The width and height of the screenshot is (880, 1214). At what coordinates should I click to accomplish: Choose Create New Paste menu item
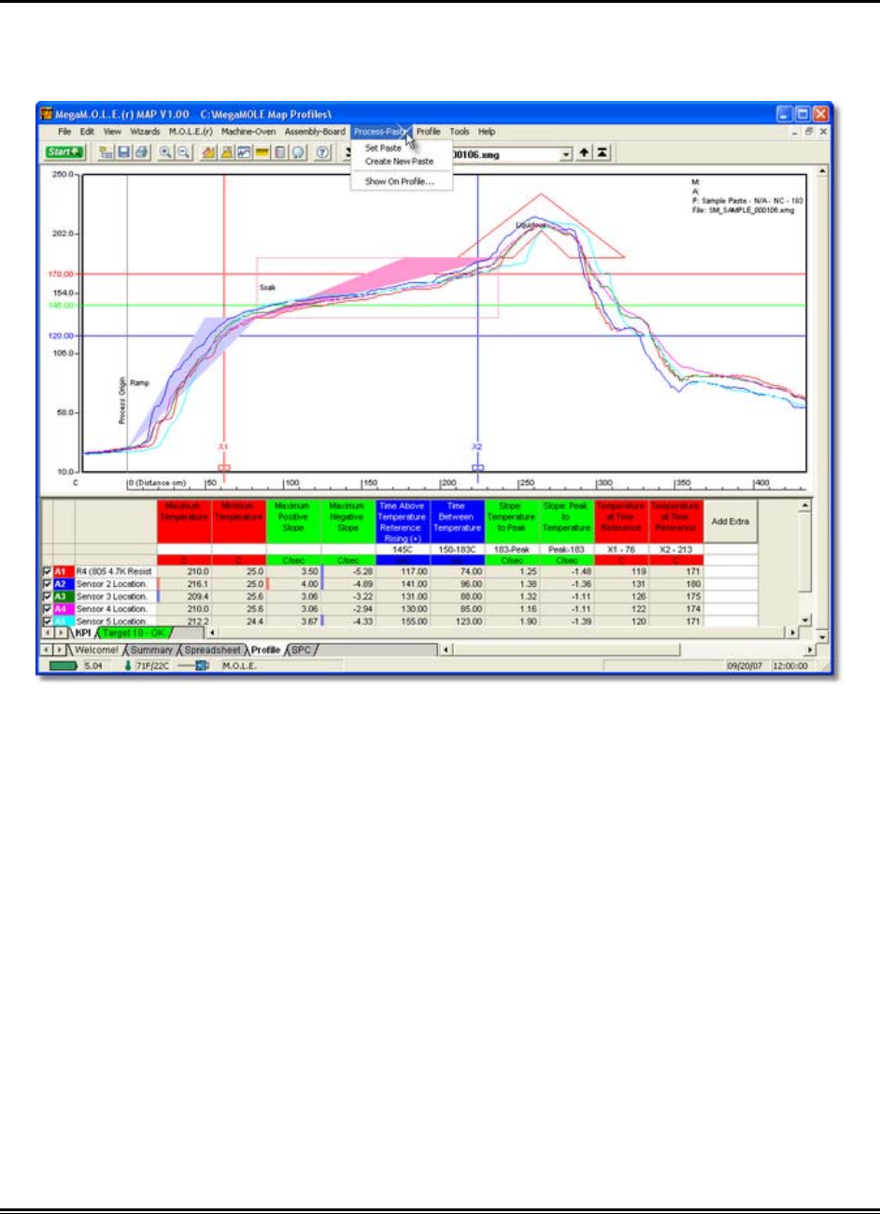pyautogui.click(x=399, y=161)
